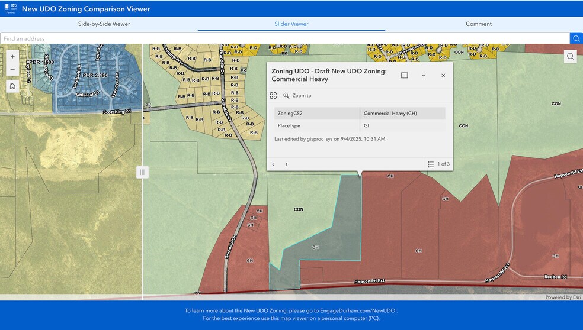The width and height of the screenshot is (583, 330).
Task: Switch to Side-by-Side Viewer tab
Action: tap(104, 24)
